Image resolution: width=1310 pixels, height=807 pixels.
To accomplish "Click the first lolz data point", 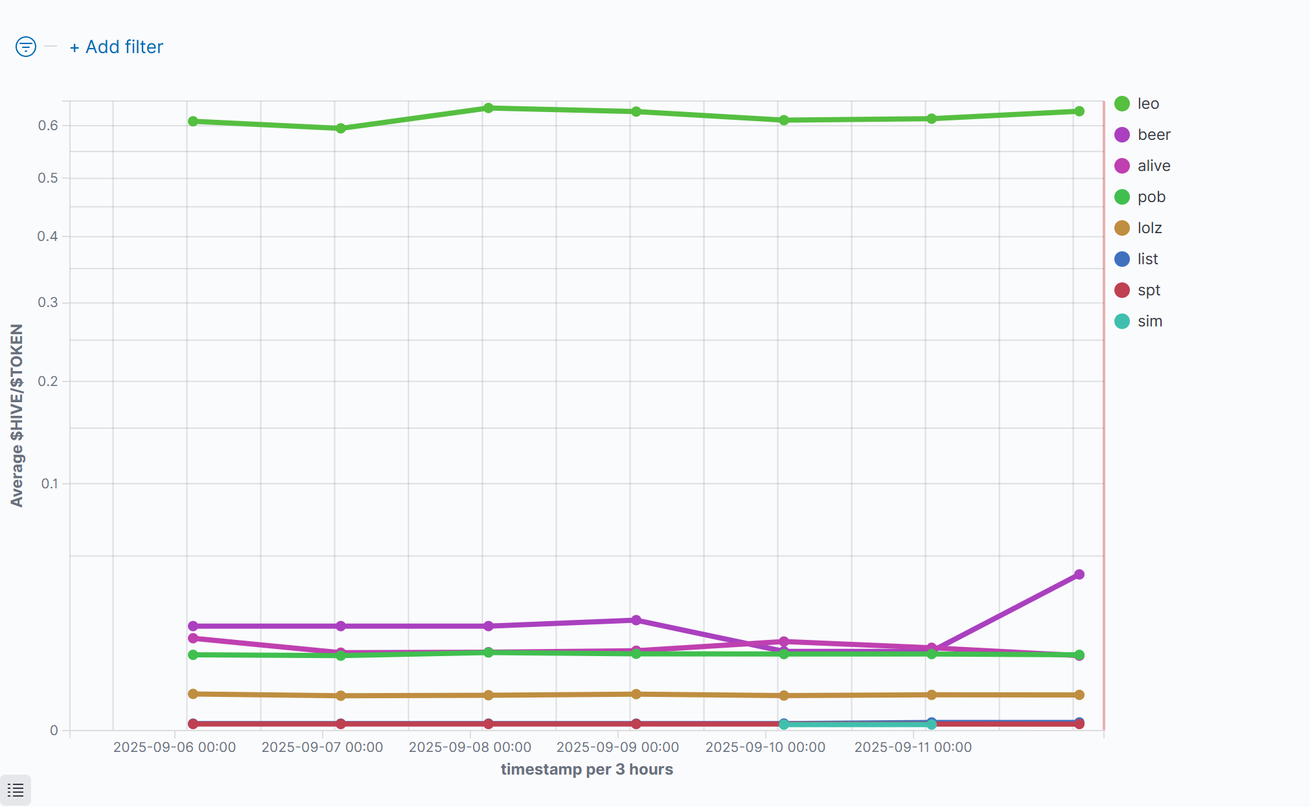I will point(193,694).
